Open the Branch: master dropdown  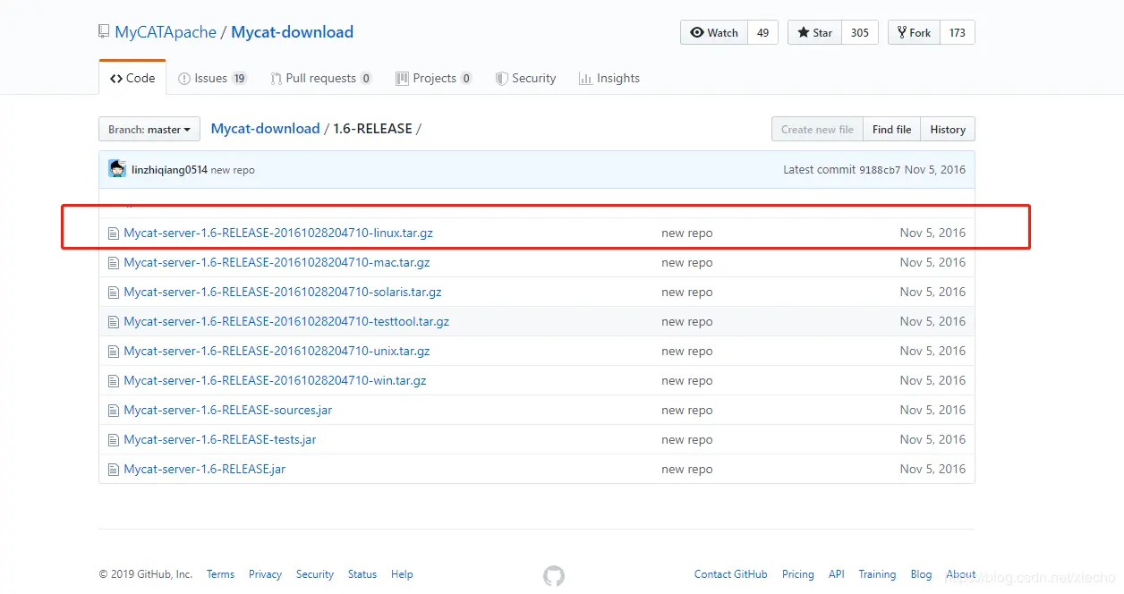(x=149, y=130)
